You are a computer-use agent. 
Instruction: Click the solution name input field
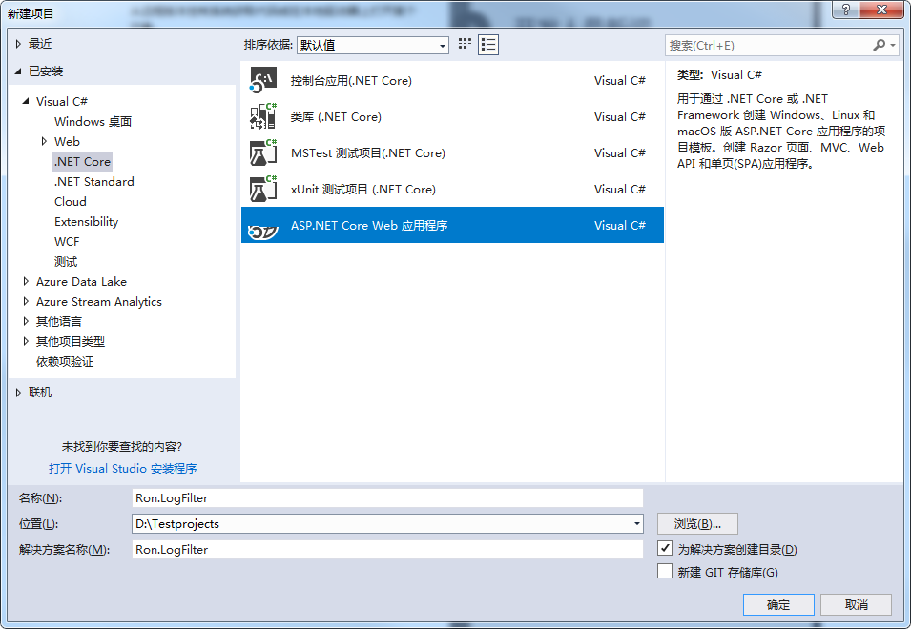[x=387, y=550]
